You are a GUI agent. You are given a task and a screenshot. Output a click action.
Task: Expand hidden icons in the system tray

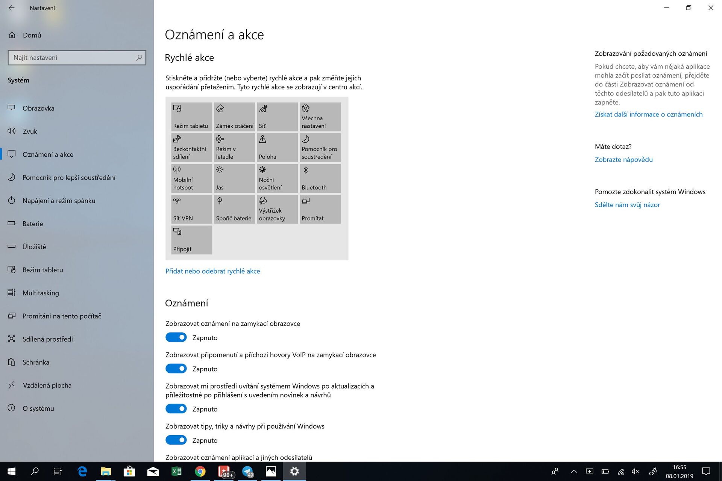(574, 471)
